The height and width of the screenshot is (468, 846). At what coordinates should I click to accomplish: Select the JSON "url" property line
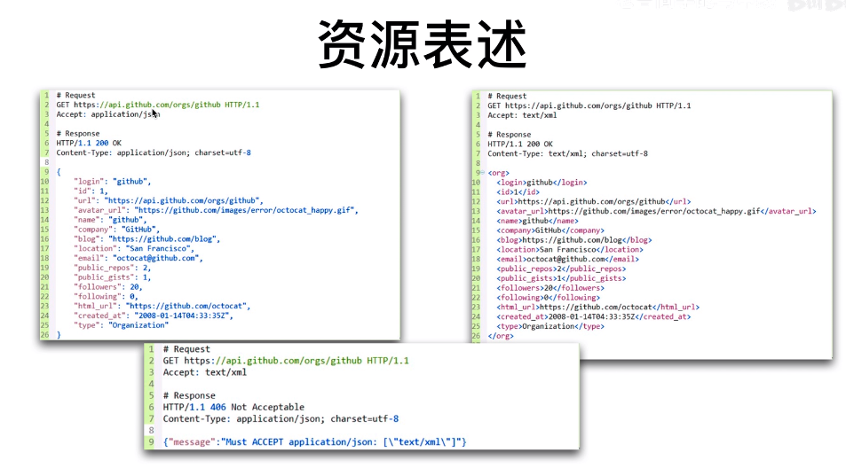click(x=169, y=201)
